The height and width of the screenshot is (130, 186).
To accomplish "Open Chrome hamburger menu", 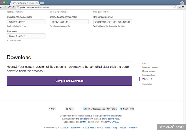I will pyautogui.click(x=183, y=7).
